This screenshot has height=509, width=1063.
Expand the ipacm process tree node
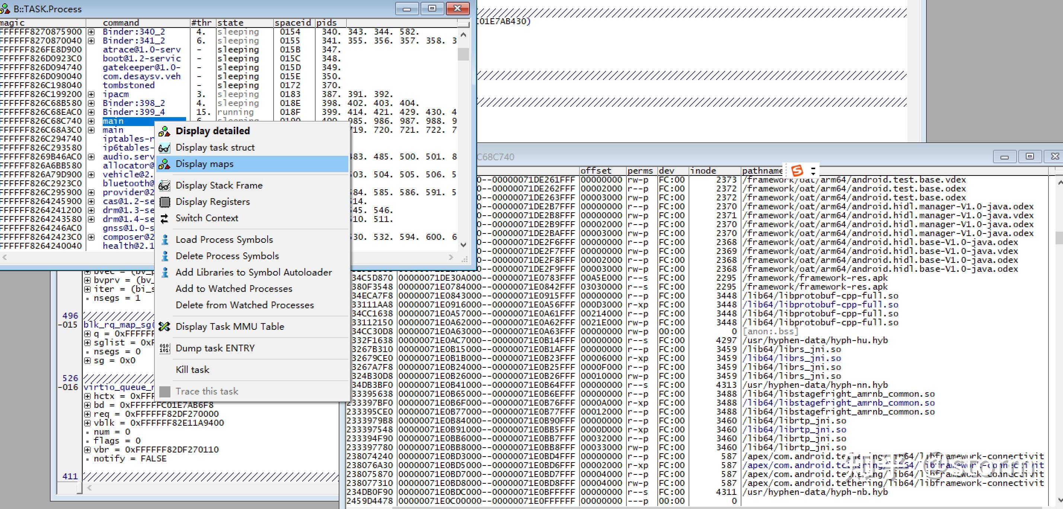pos(91,94)
